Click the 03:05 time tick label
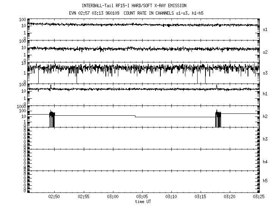The image size is (273, 208). [142, 197]
